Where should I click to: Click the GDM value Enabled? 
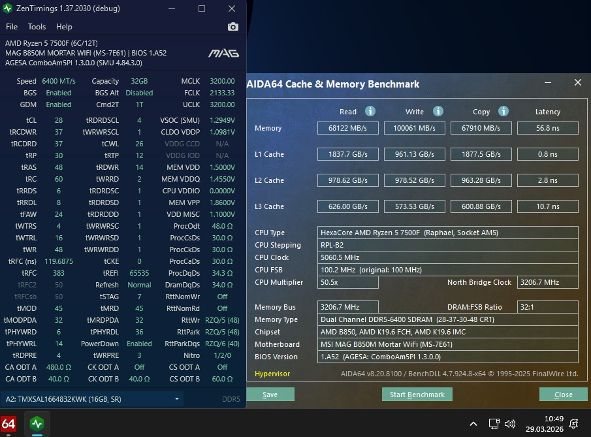58,105
